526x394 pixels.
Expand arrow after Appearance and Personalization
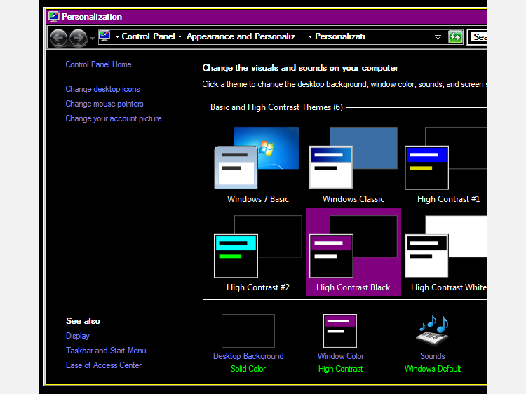(310, 36)
